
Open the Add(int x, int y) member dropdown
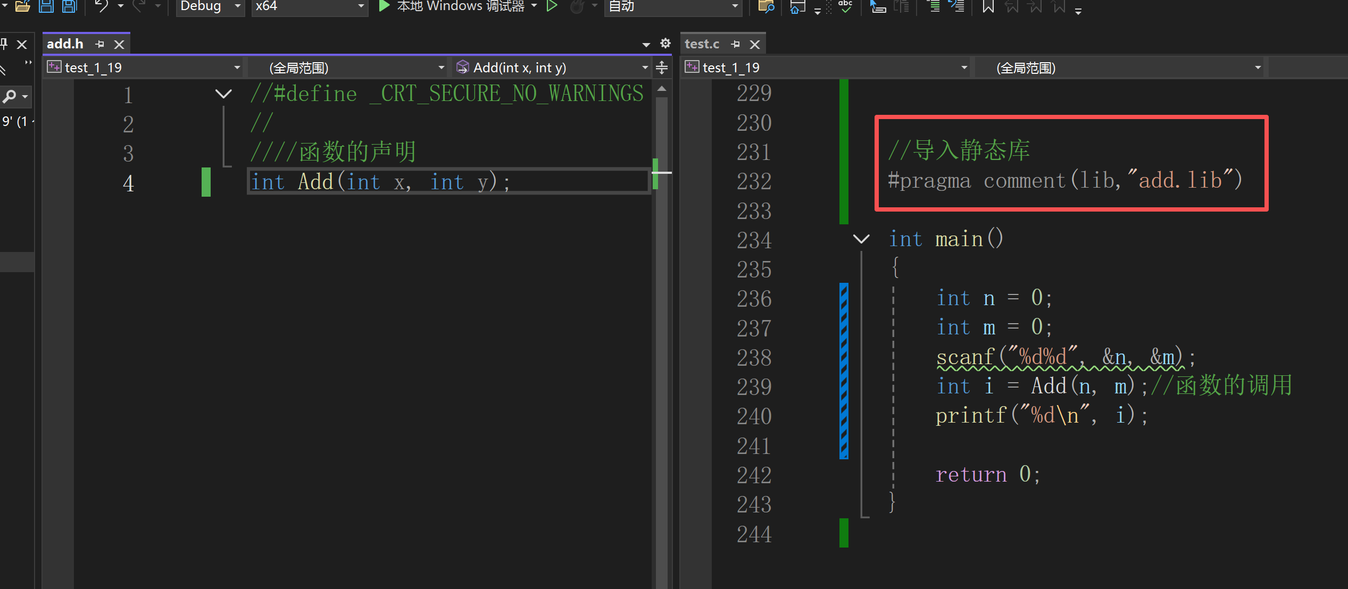click(553, 68)
